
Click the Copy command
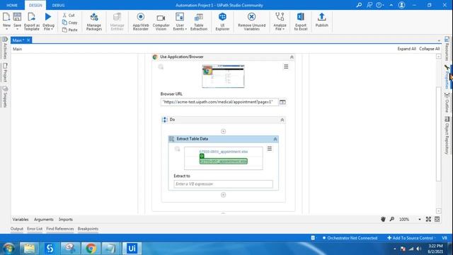coord(70,23)
